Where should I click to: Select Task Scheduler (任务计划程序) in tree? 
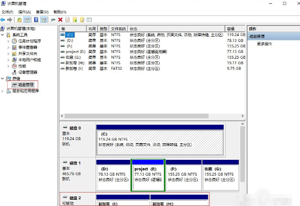click(x=29, y=41)
